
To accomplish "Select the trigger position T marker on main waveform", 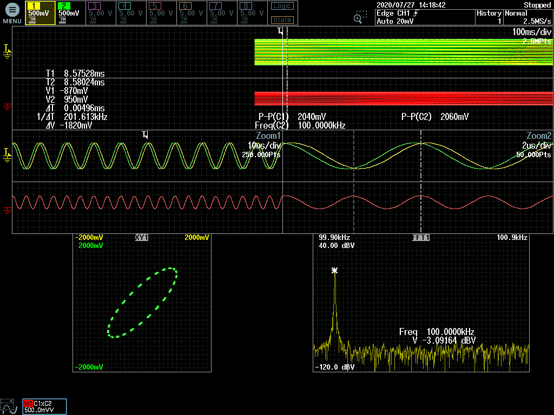I will pyautogui.click(x=280, y=31).
